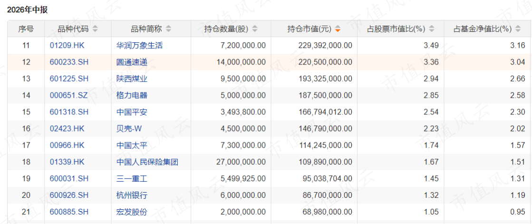
Task: Select market value 86,700,000.00
Action: 327,195
